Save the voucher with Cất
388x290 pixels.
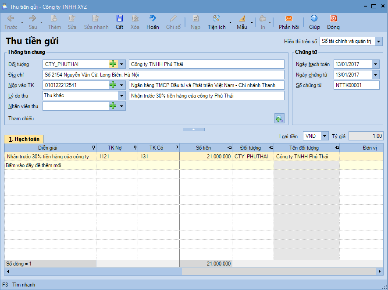point(120,22)
